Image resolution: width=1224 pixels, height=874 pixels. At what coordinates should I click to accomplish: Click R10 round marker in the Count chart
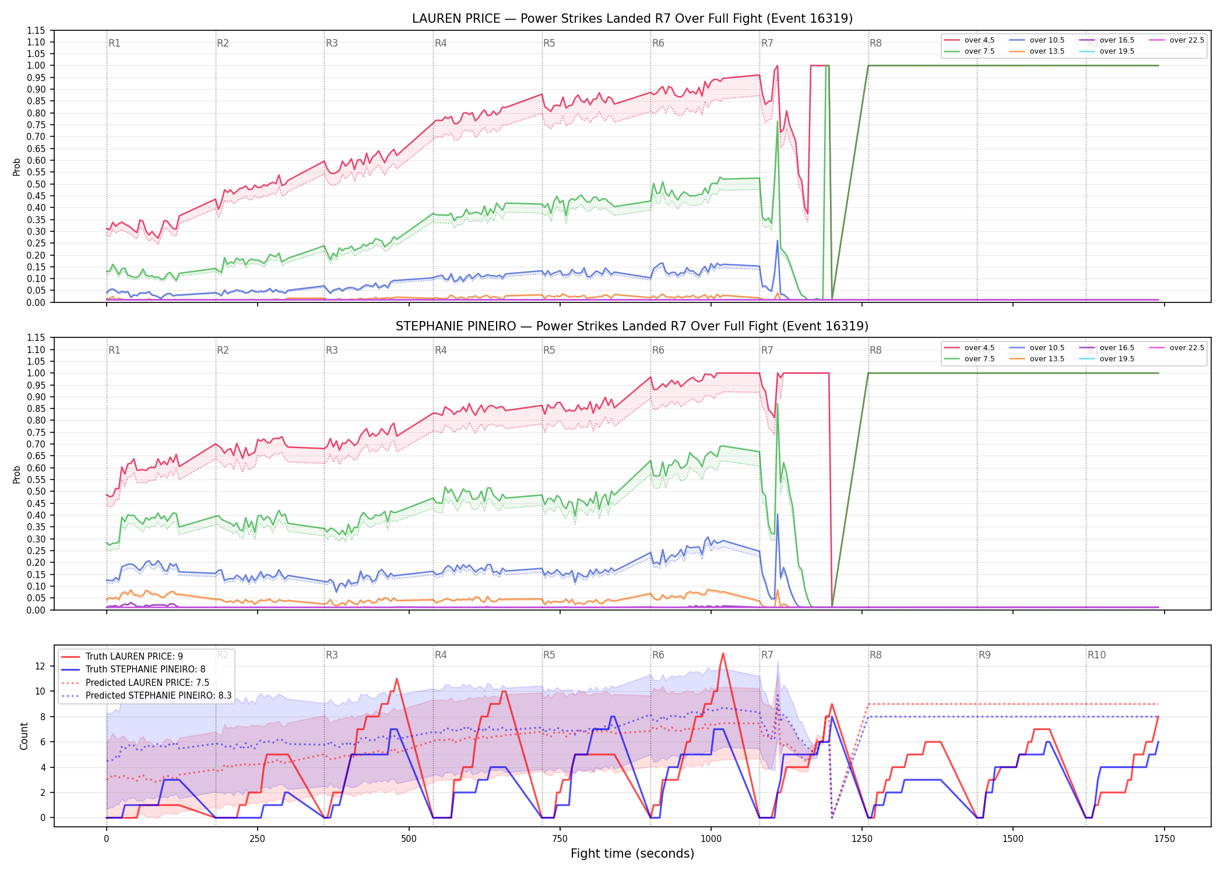(x=1096, y=655)
